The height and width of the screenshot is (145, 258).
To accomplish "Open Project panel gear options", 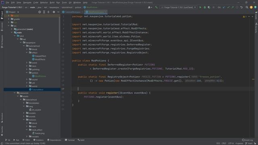I will (54, 12).
